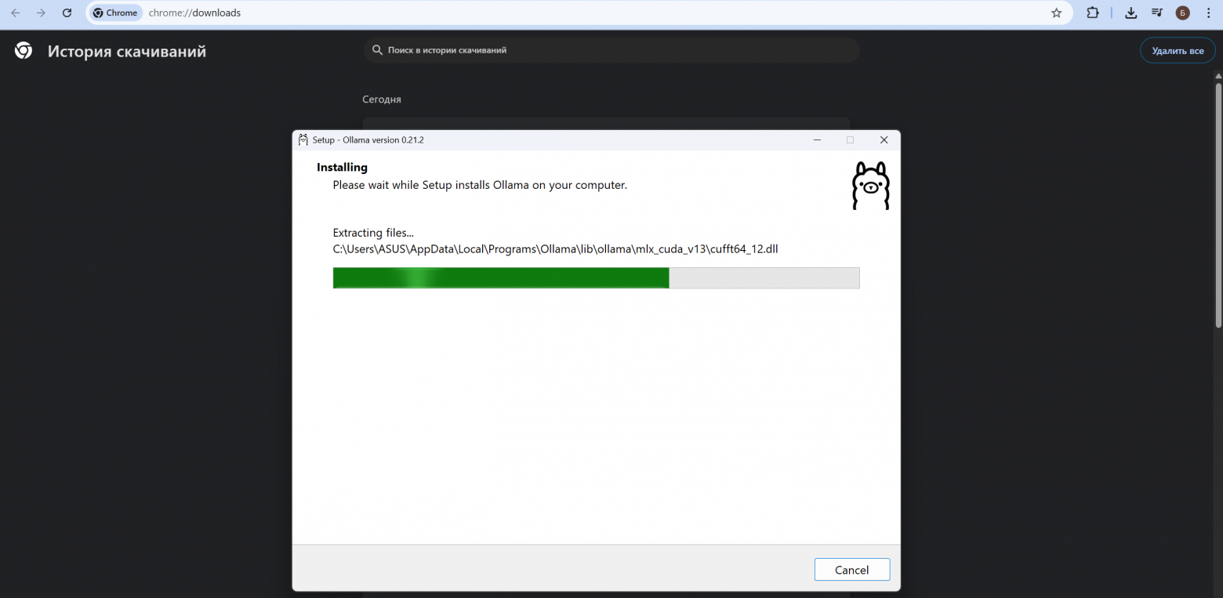1223x598 pixels.
Task: Click the Удалить все button
Action: (1178, 51)
